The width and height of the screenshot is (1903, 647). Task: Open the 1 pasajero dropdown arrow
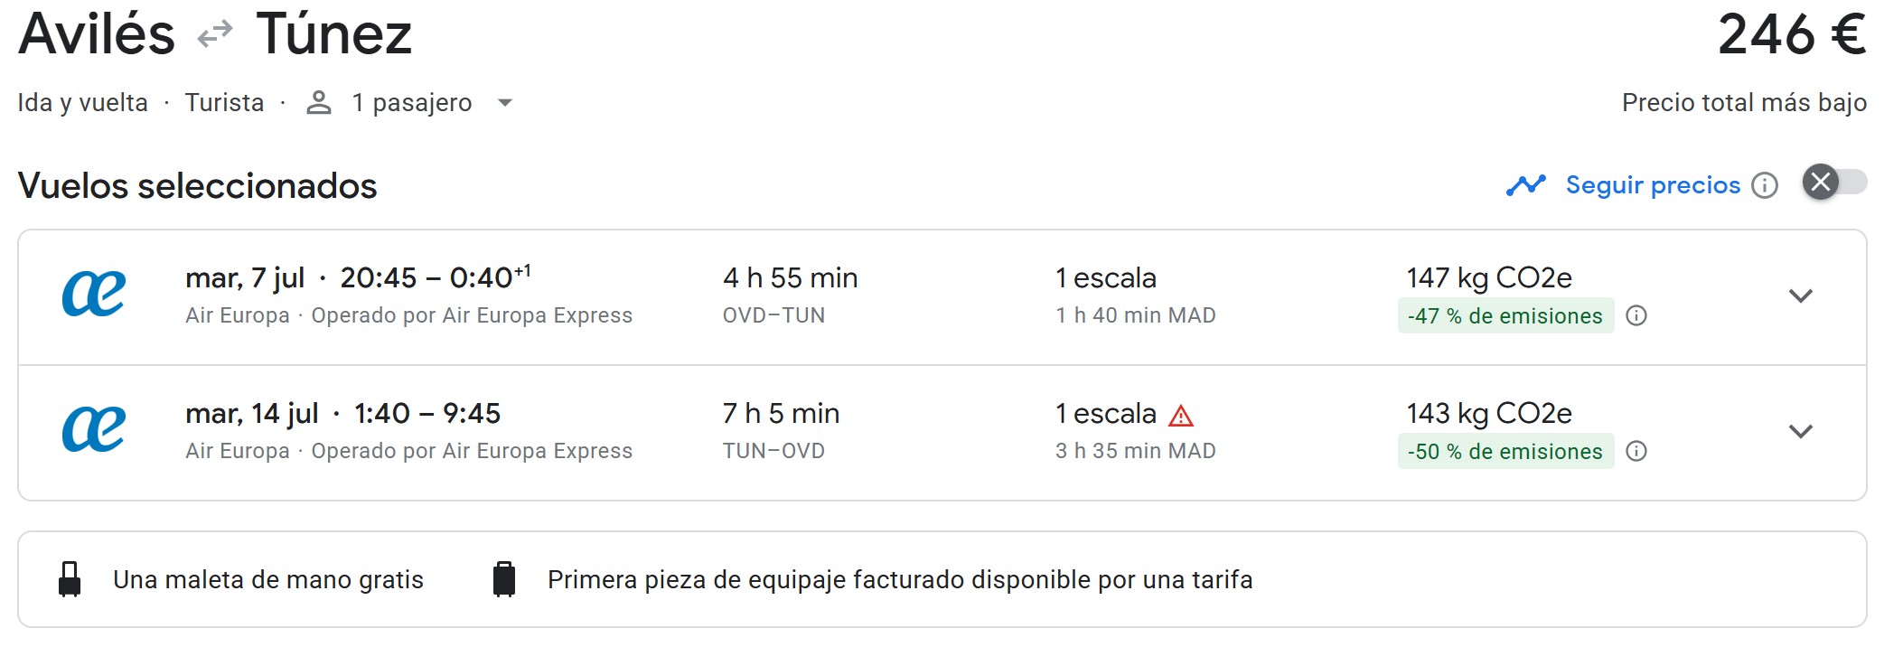(505, 103)
